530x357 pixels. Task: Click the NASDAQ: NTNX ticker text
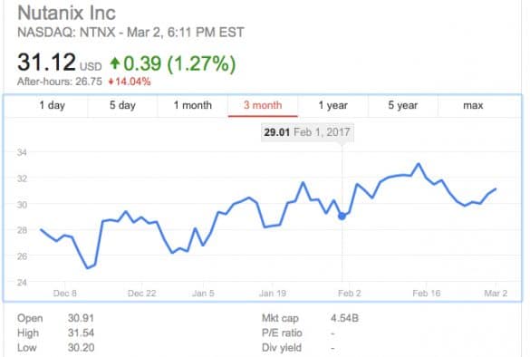pyautogui.click(x=66, y=33)
